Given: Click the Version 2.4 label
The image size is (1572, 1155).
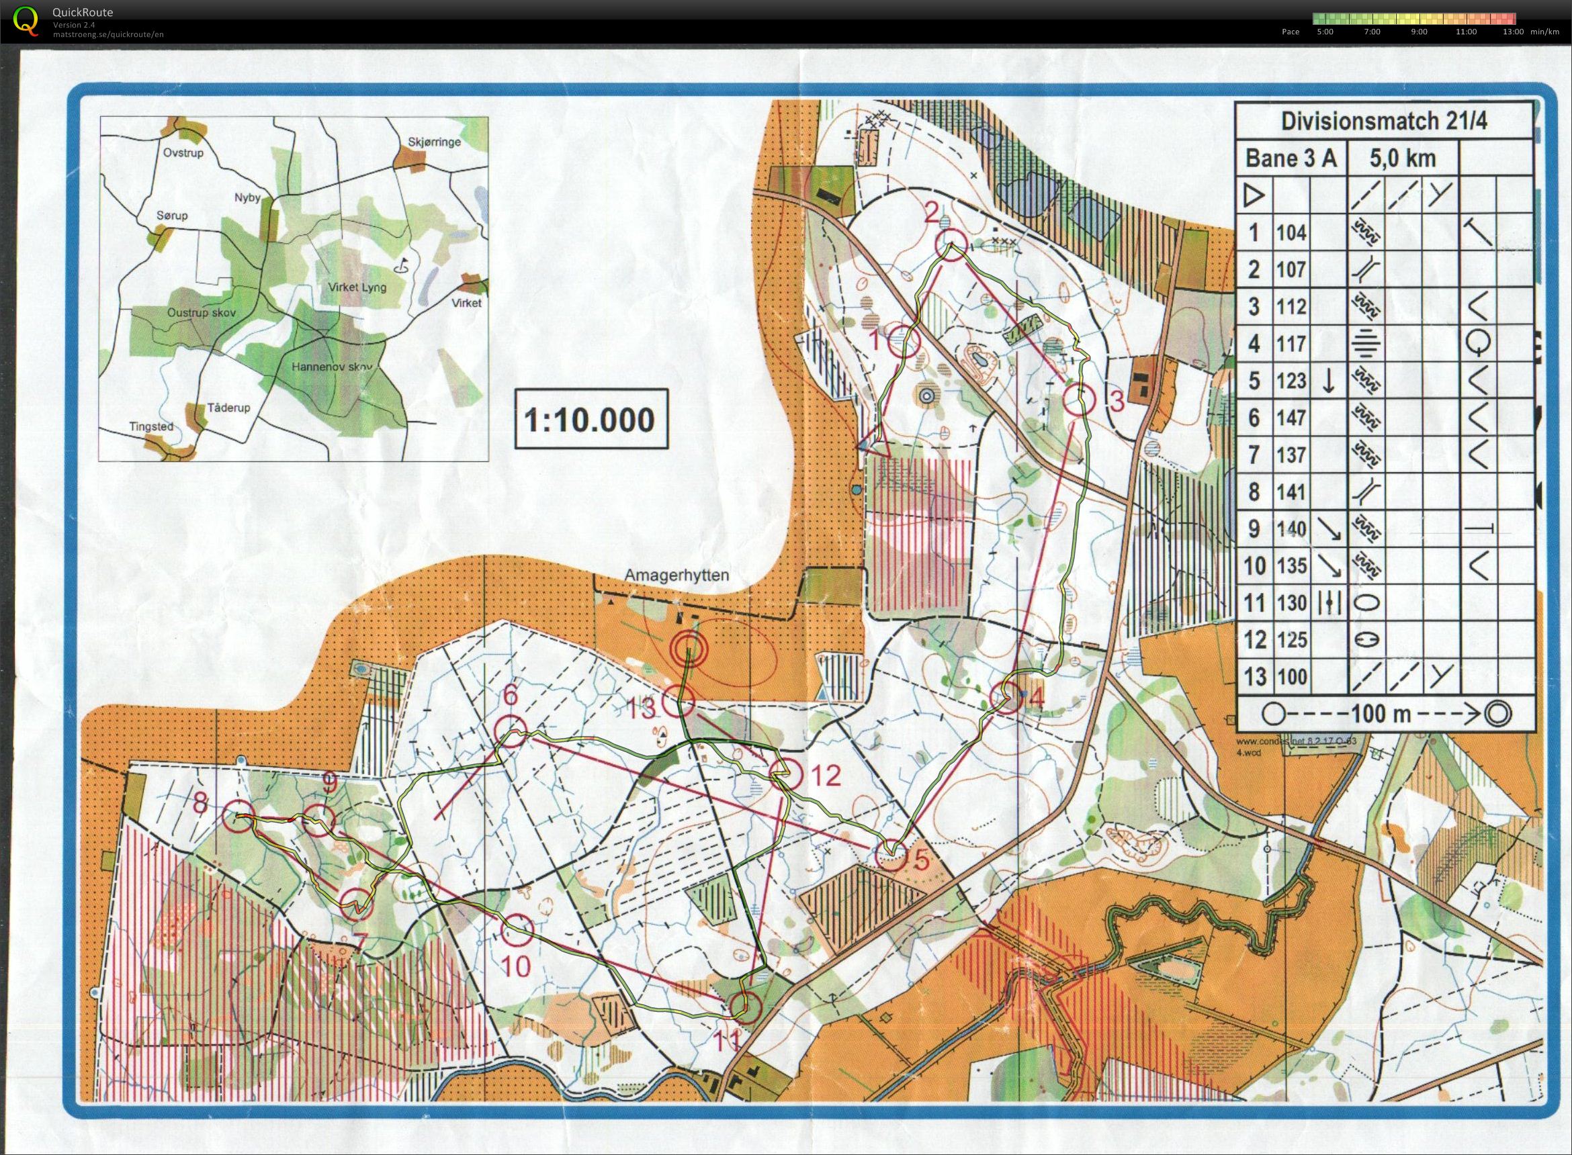Looking at the screenshot, I should coord(73,25).
